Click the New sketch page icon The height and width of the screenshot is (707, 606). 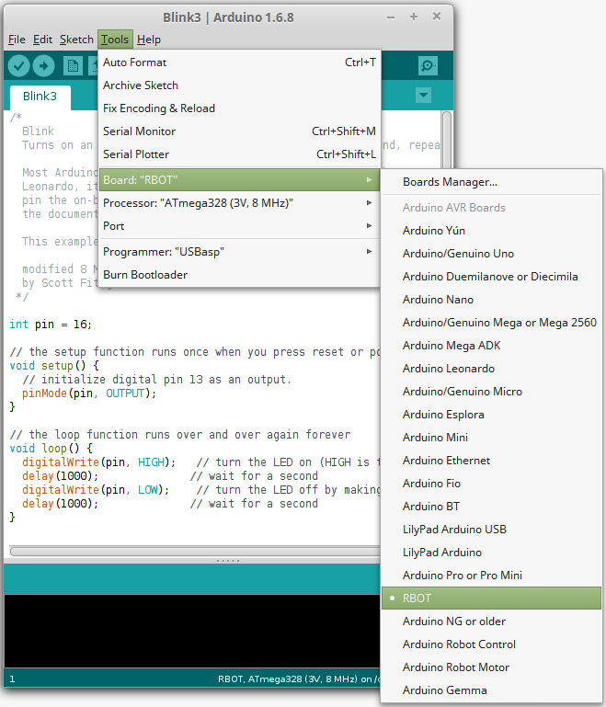pos(73,66)
